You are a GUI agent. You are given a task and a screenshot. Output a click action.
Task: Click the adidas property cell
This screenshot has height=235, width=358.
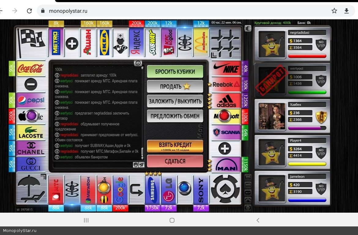(x=226, y=100)
